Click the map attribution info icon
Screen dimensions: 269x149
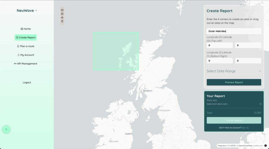(265, 146)
